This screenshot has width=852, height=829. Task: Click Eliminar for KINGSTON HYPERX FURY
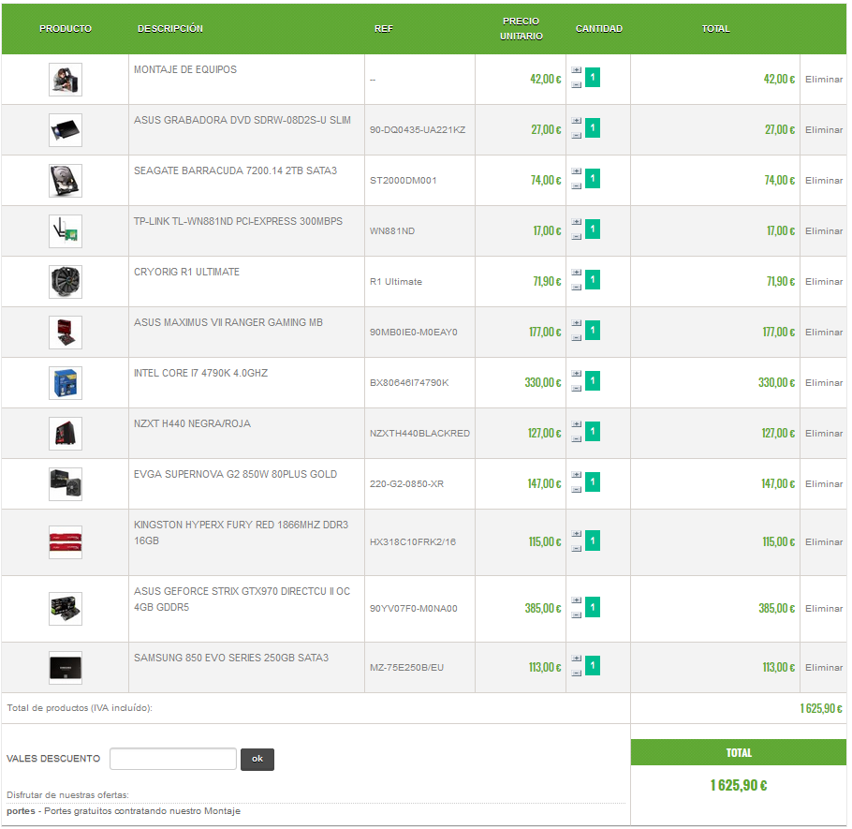pyautogui.click(x=824, y=542)
